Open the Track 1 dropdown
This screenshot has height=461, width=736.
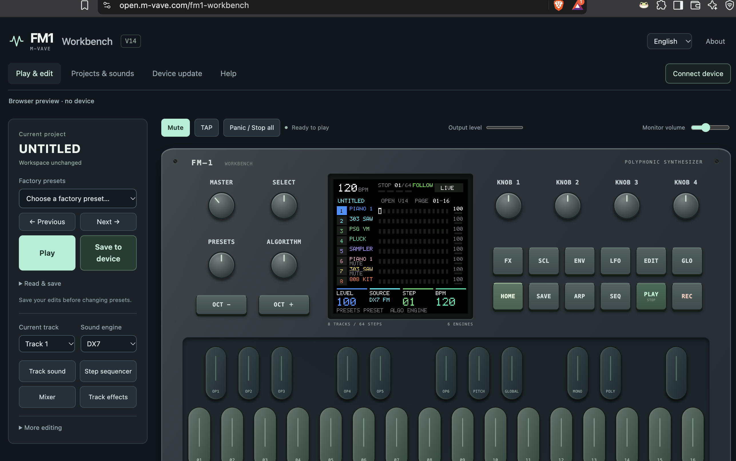point(47,344)
